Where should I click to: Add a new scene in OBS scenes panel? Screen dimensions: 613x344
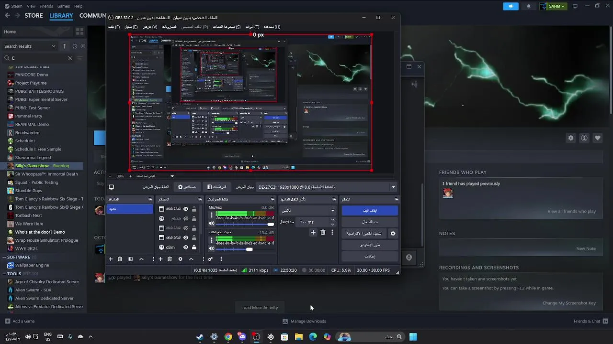pos(111,259)
